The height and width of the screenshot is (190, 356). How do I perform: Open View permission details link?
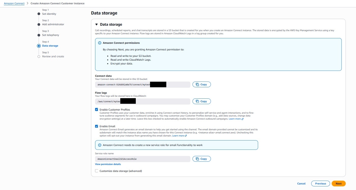[x=108, y=164]
